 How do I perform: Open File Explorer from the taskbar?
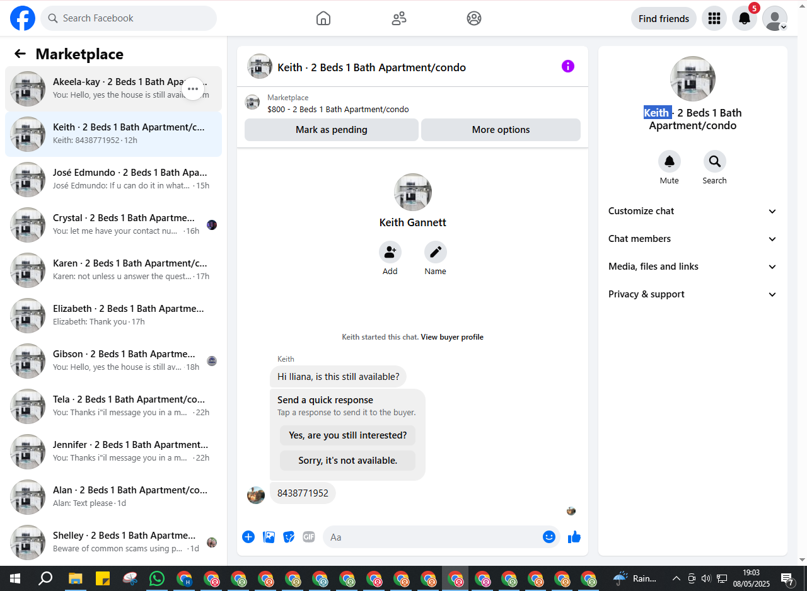click(x=76, y=578)
